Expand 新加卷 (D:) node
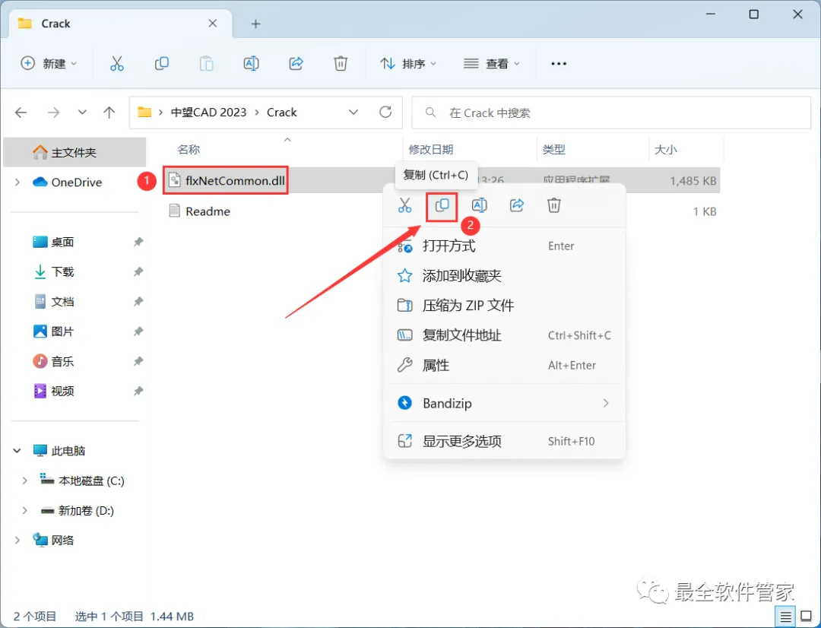The height and width of the screenshot is (628, 821). point(24,511)
